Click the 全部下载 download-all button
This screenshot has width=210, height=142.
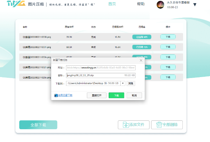click(x=38, y=125)
